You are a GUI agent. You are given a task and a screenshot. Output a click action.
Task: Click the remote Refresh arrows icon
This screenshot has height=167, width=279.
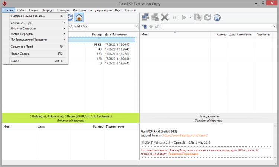pos(207,17)
